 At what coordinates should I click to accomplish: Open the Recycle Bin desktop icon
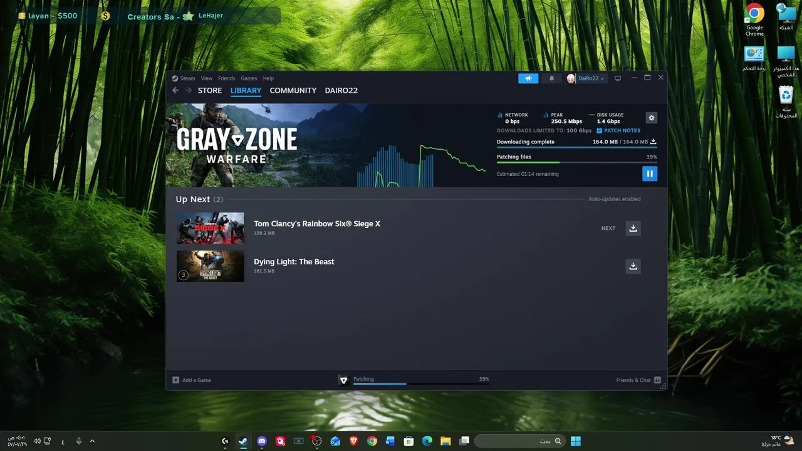(x=786, y=102)
